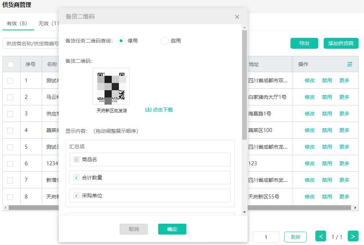Open the column settings icon in 操作 header
The width and height of the screenshot is (364, 245).
[350, 64]
